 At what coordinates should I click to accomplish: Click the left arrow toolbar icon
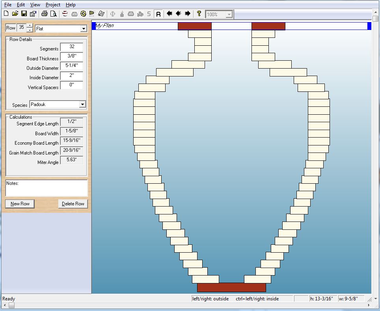(x=170, y=14)
